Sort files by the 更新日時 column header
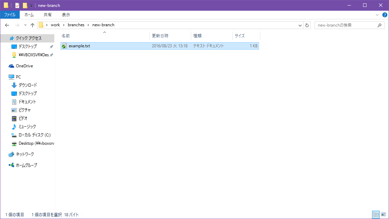Image resolution: width=389 pixels, height=219 pixels. point(161,36)
